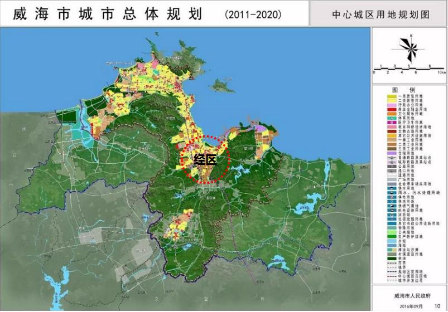Click the 威海市人民政府 credit text
The image size is (448, 312).
tap(412, 296)
